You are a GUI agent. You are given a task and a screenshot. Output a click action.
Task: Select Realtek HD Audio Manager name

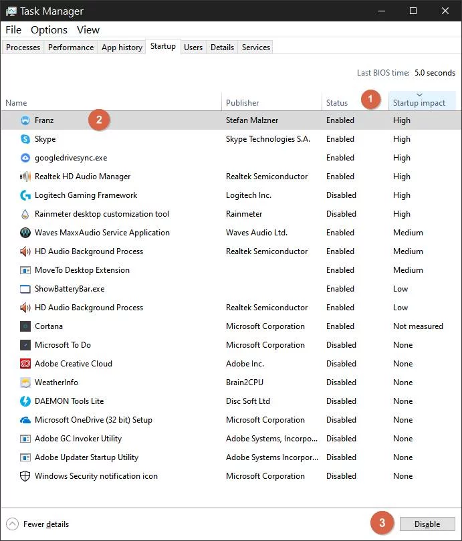point(82,177)
